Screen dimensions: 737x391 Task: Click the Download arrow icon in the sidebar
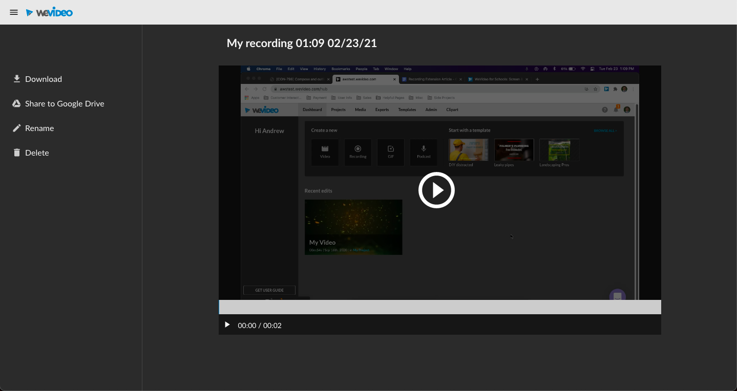click(17, 79)
